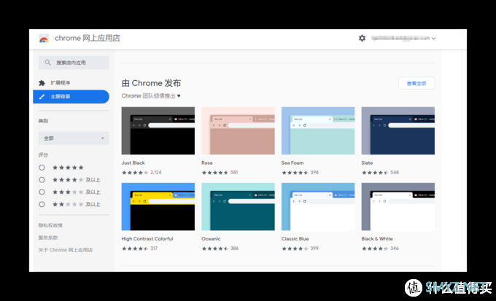The image size is (496, 301).
Task: Select the two stars 及以上 radio button
Action: pos(42,204)
